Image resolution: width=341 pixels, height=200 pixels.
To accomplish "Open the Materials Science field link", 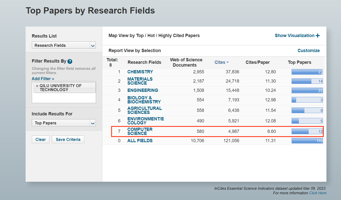I will [x=140, y=81].
